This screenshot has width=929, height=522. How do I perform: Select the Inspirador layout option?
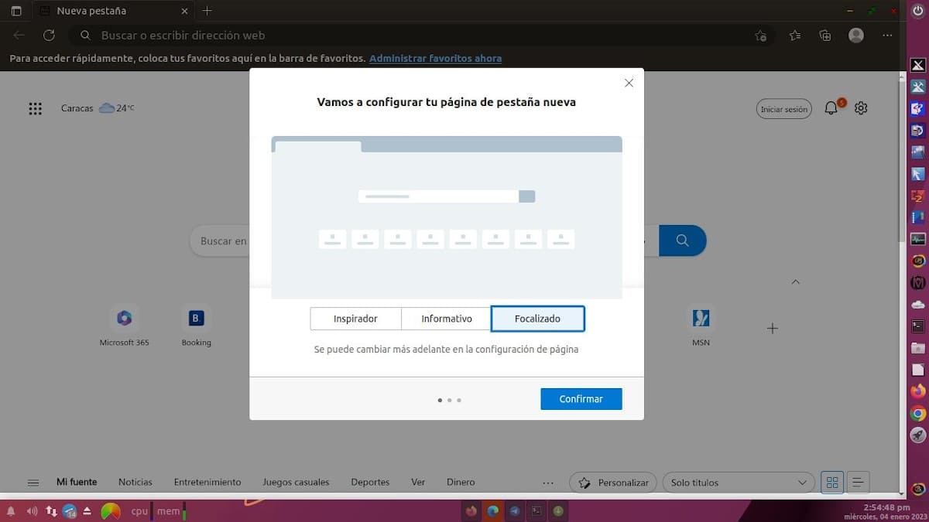click(355, 318)
